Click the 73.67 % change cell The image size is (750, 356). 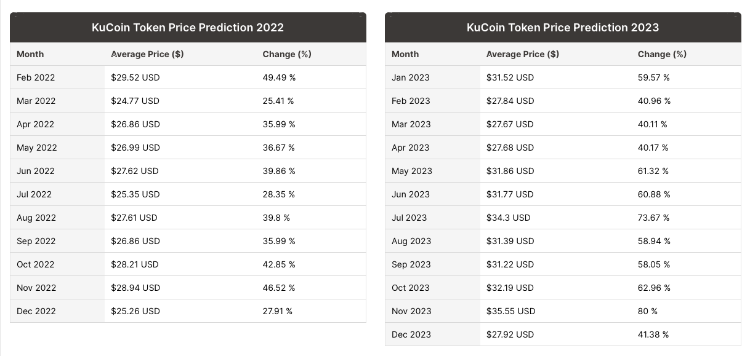(x=653, y=218)
